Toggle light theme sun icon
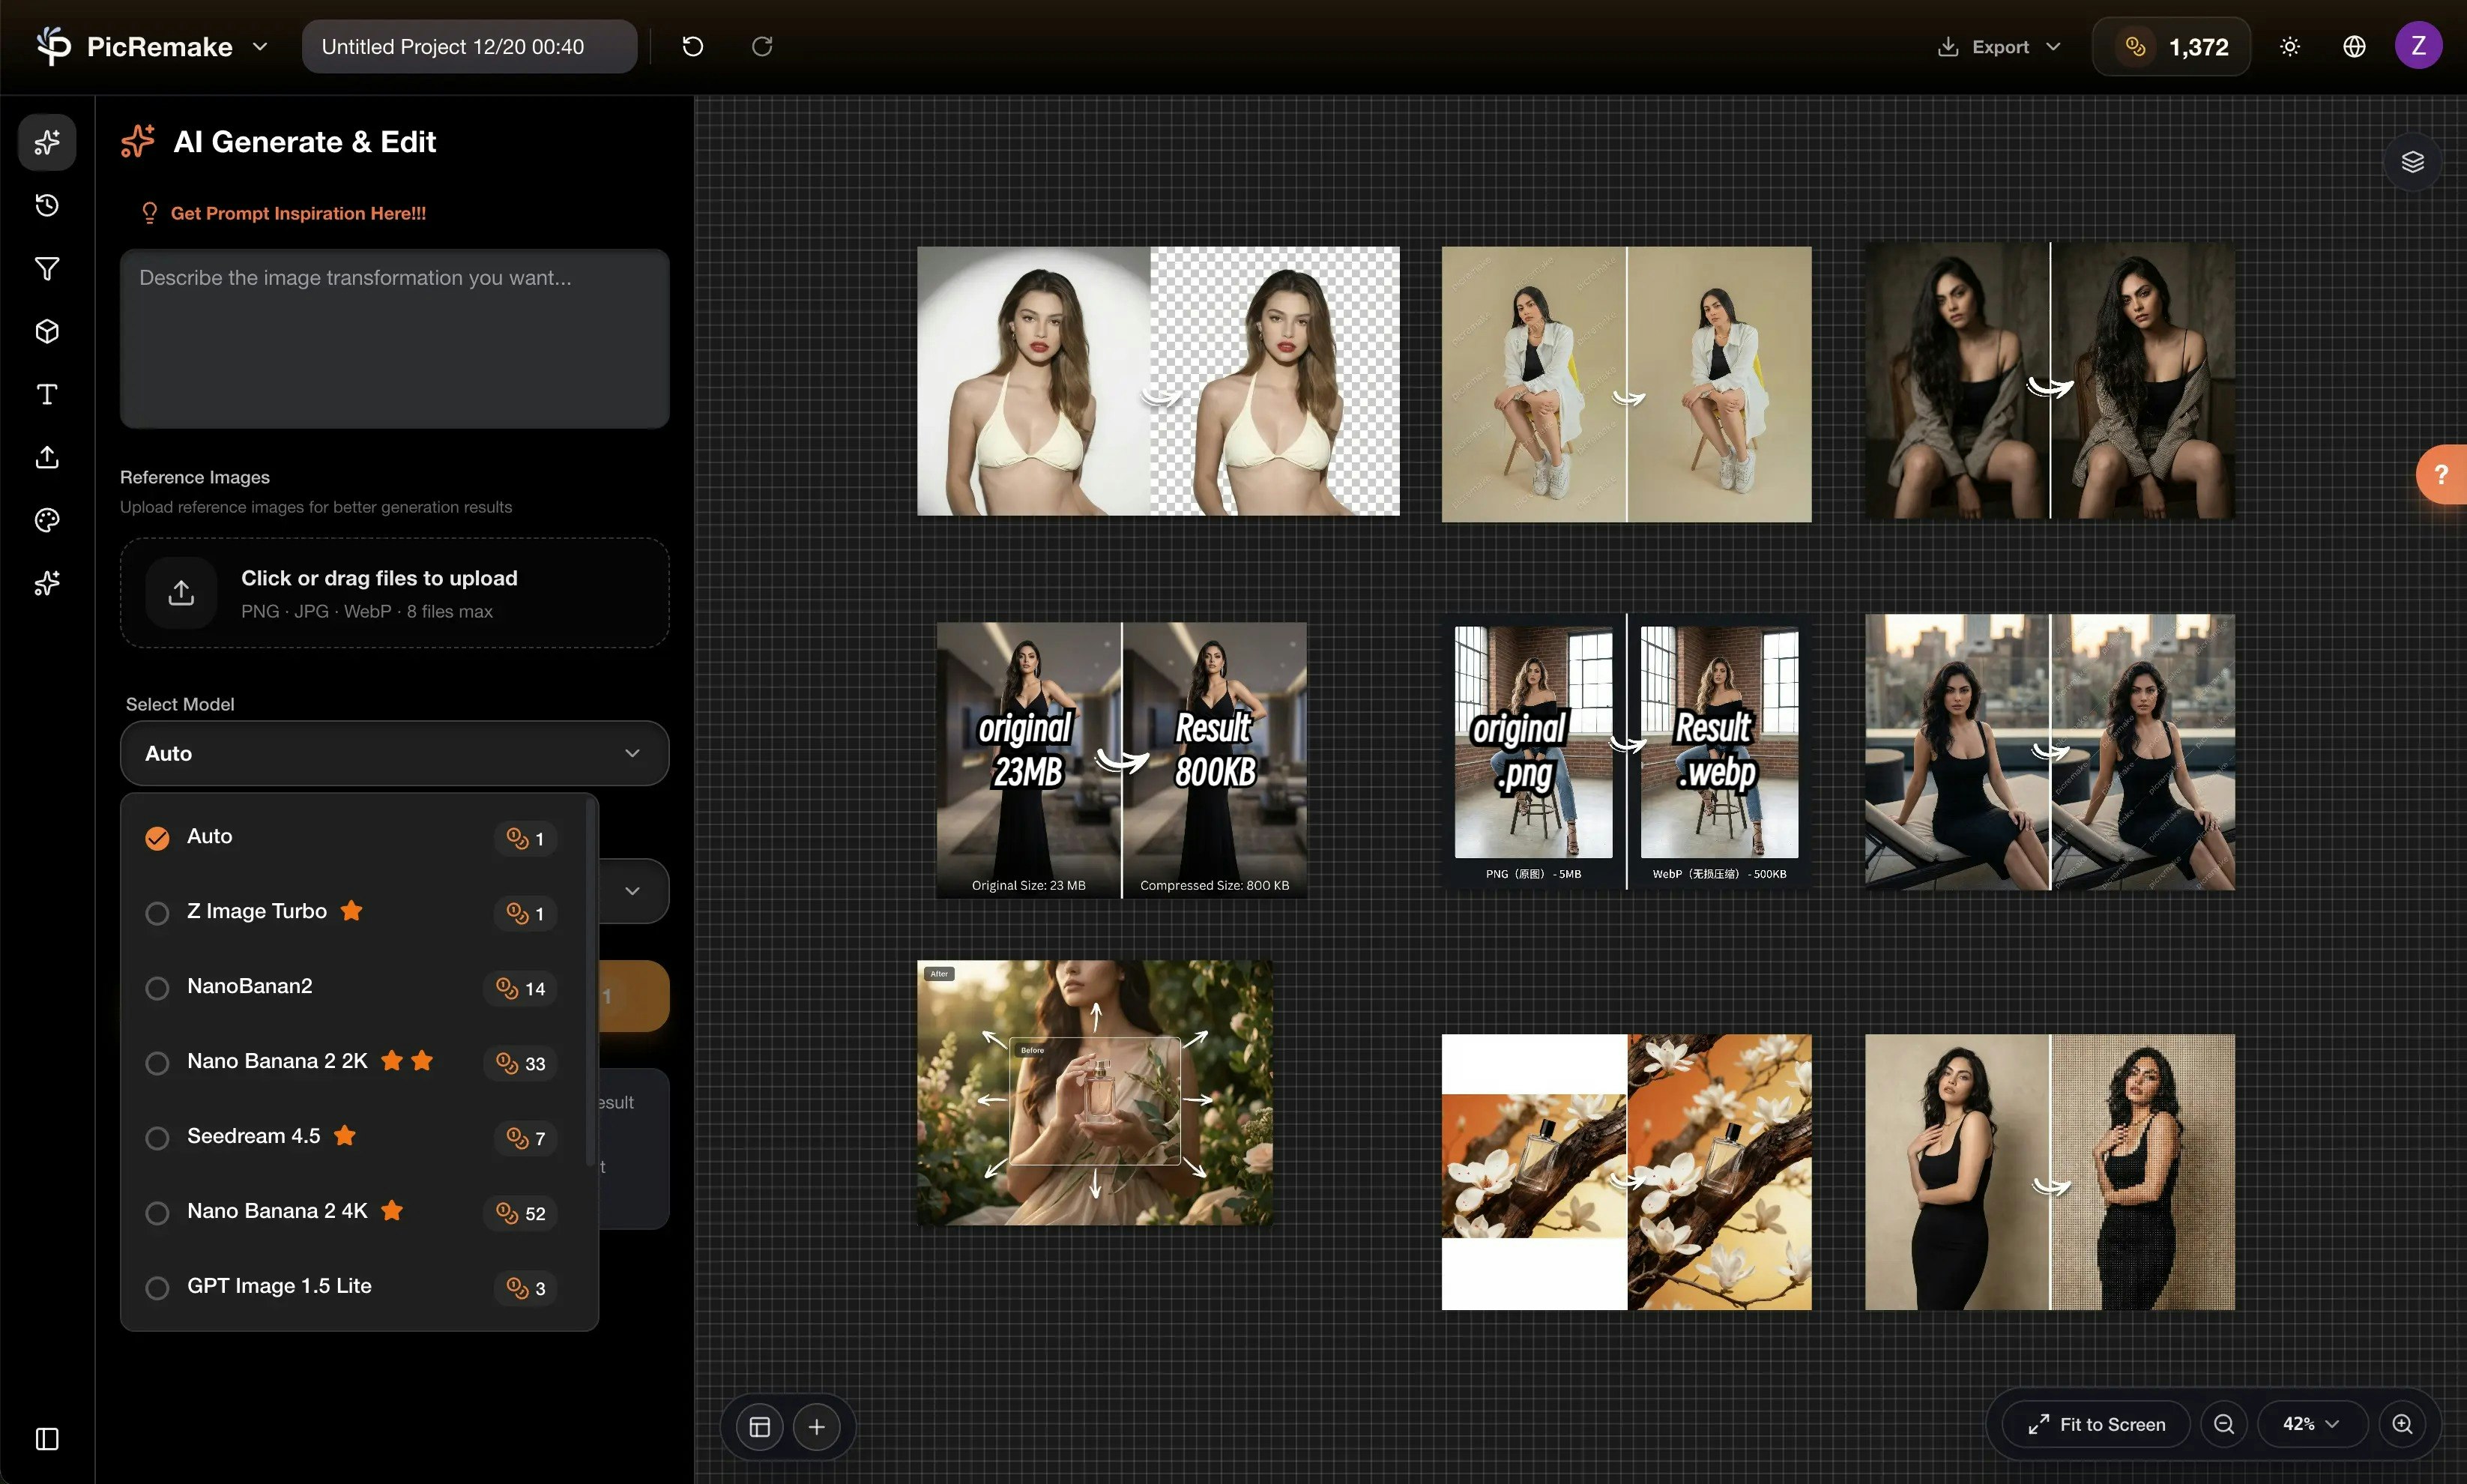This screenshot has height=1484, width=2467. click(x=2289, y=46)
